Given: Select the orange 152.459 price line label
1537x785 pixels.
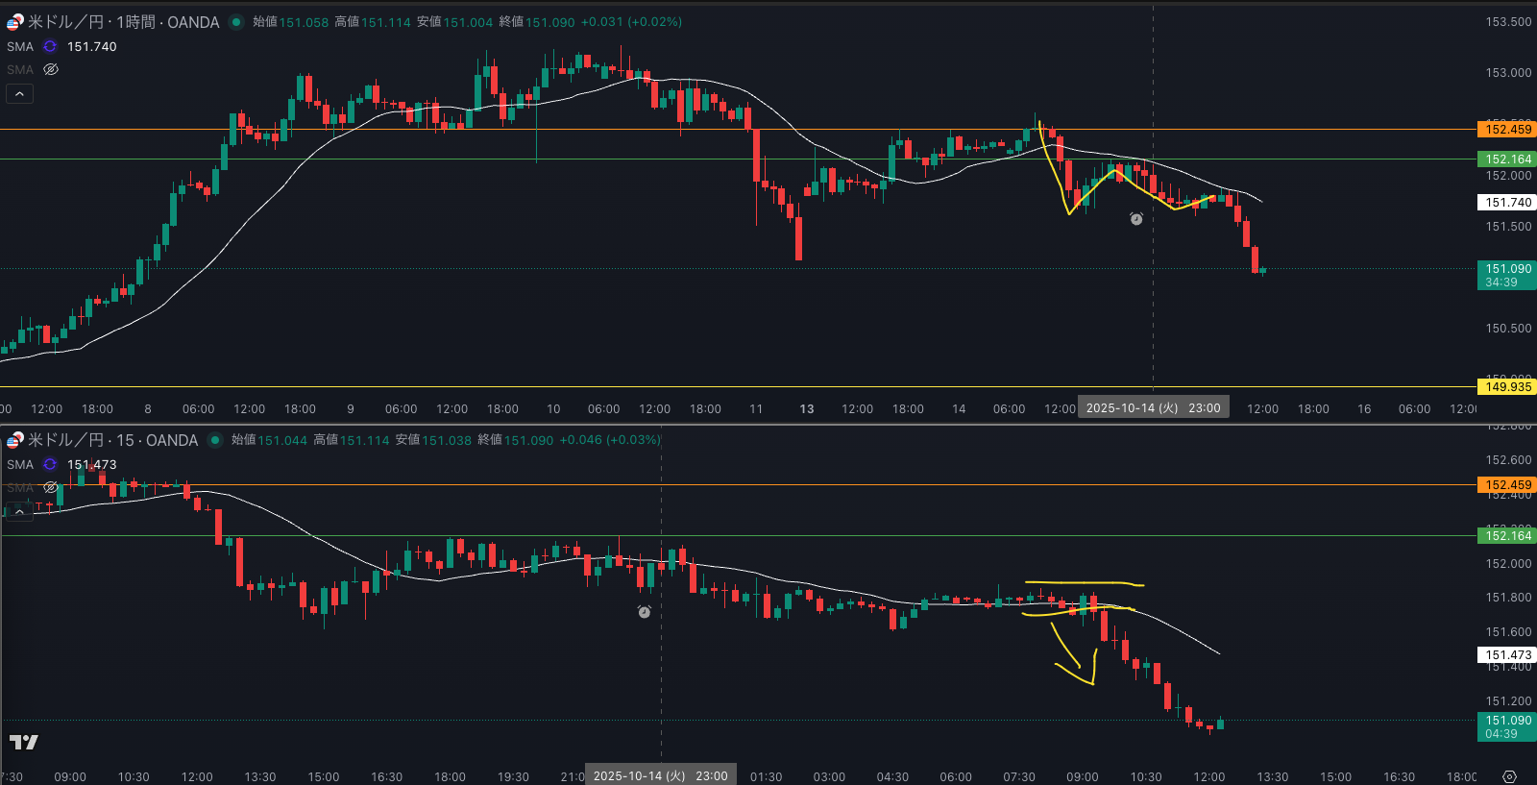Looking at the screenshot, I should click(x=1507, y=130).
